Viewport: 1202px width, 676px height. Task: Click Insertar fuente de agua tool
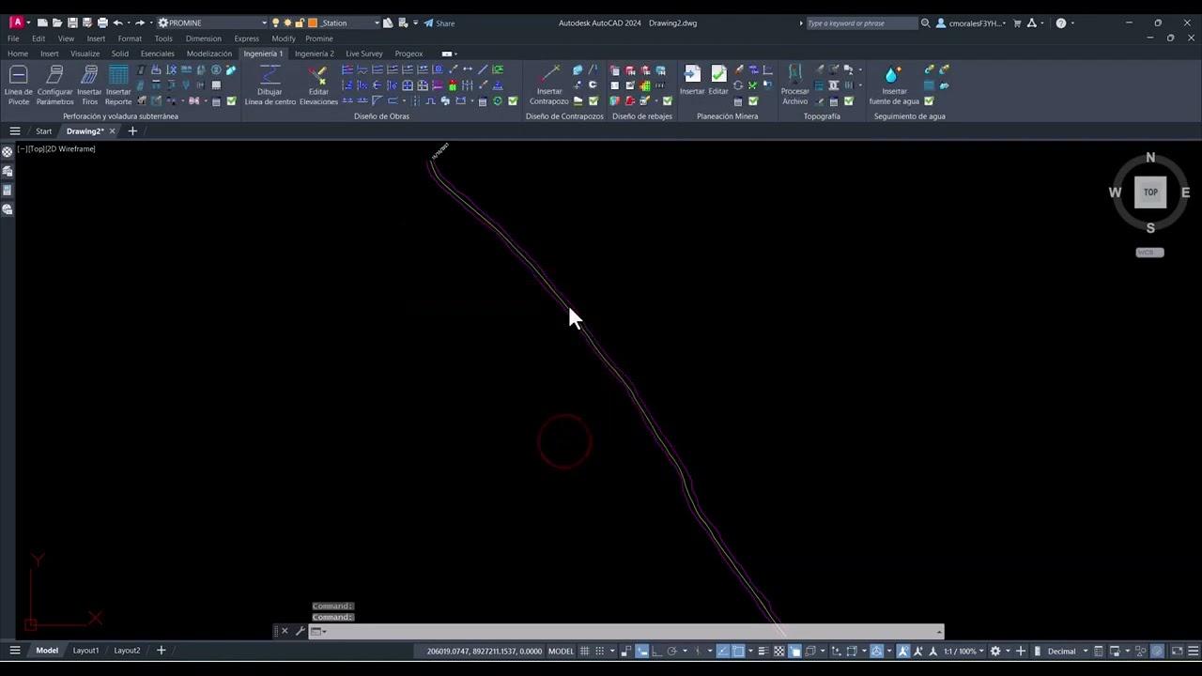[x=894, y=84]
